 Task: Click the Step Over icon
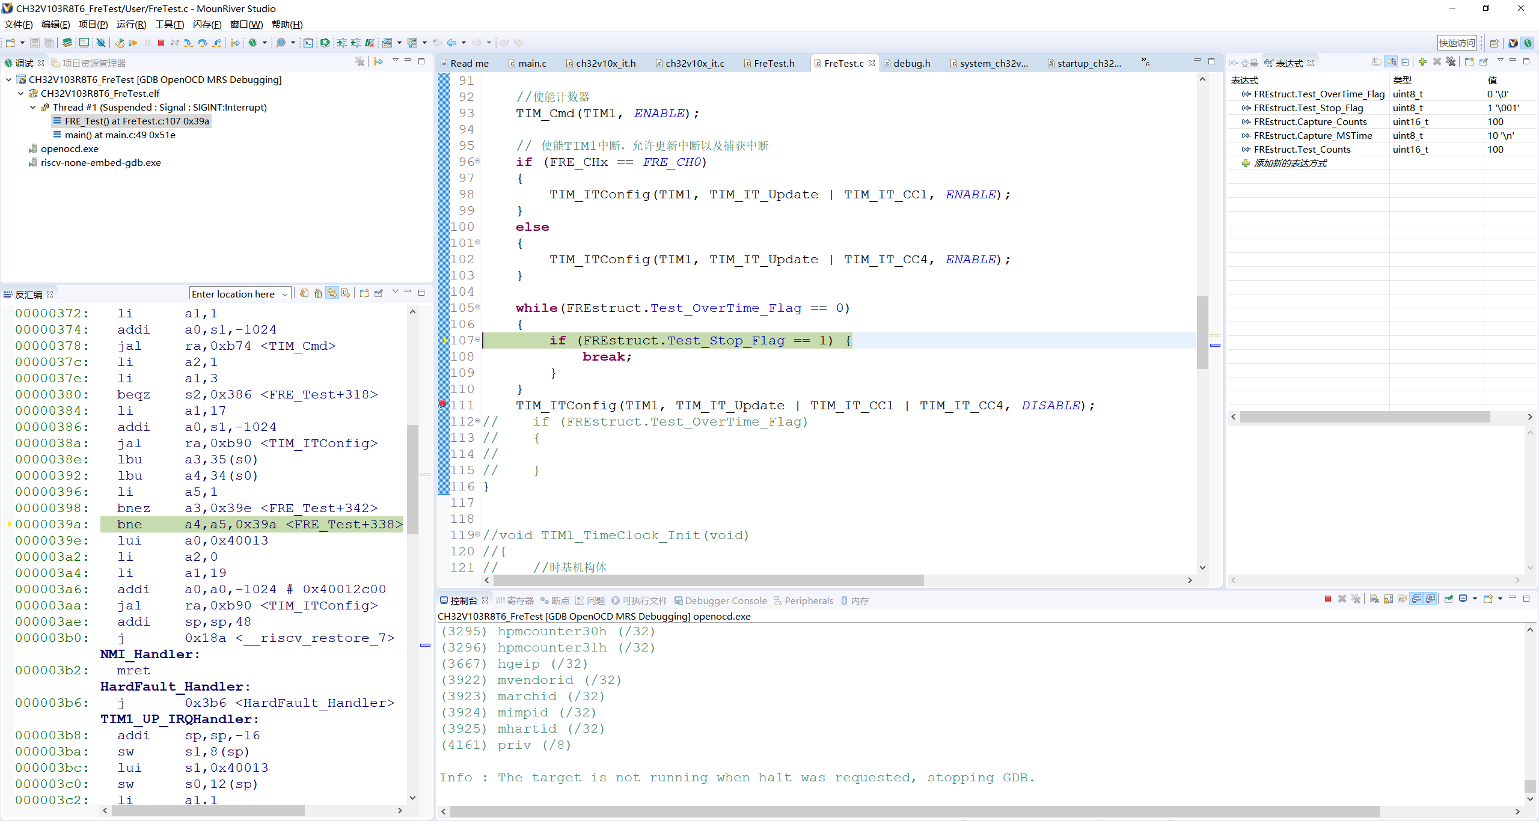(203, 43)
